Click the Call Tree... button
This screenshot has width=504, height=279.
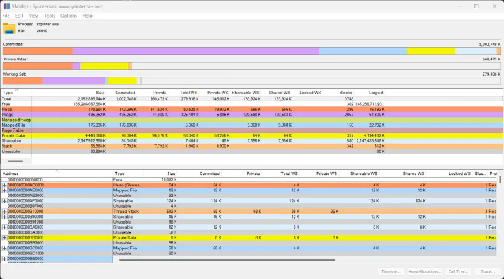click(x=458, y=271)
